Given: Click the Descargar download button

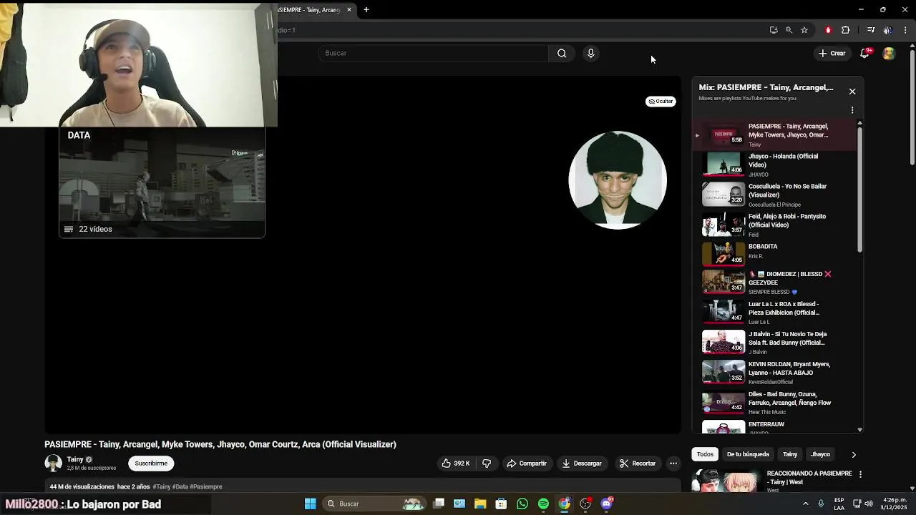Looking at the screenshot, I should point(582,463).
